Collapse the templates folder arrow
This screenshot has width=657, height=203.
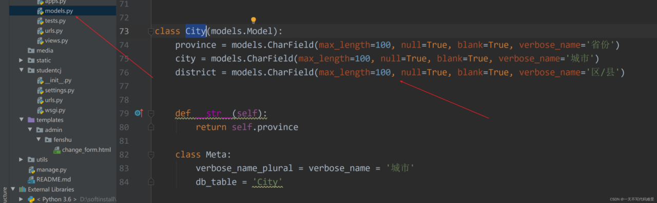22,120
